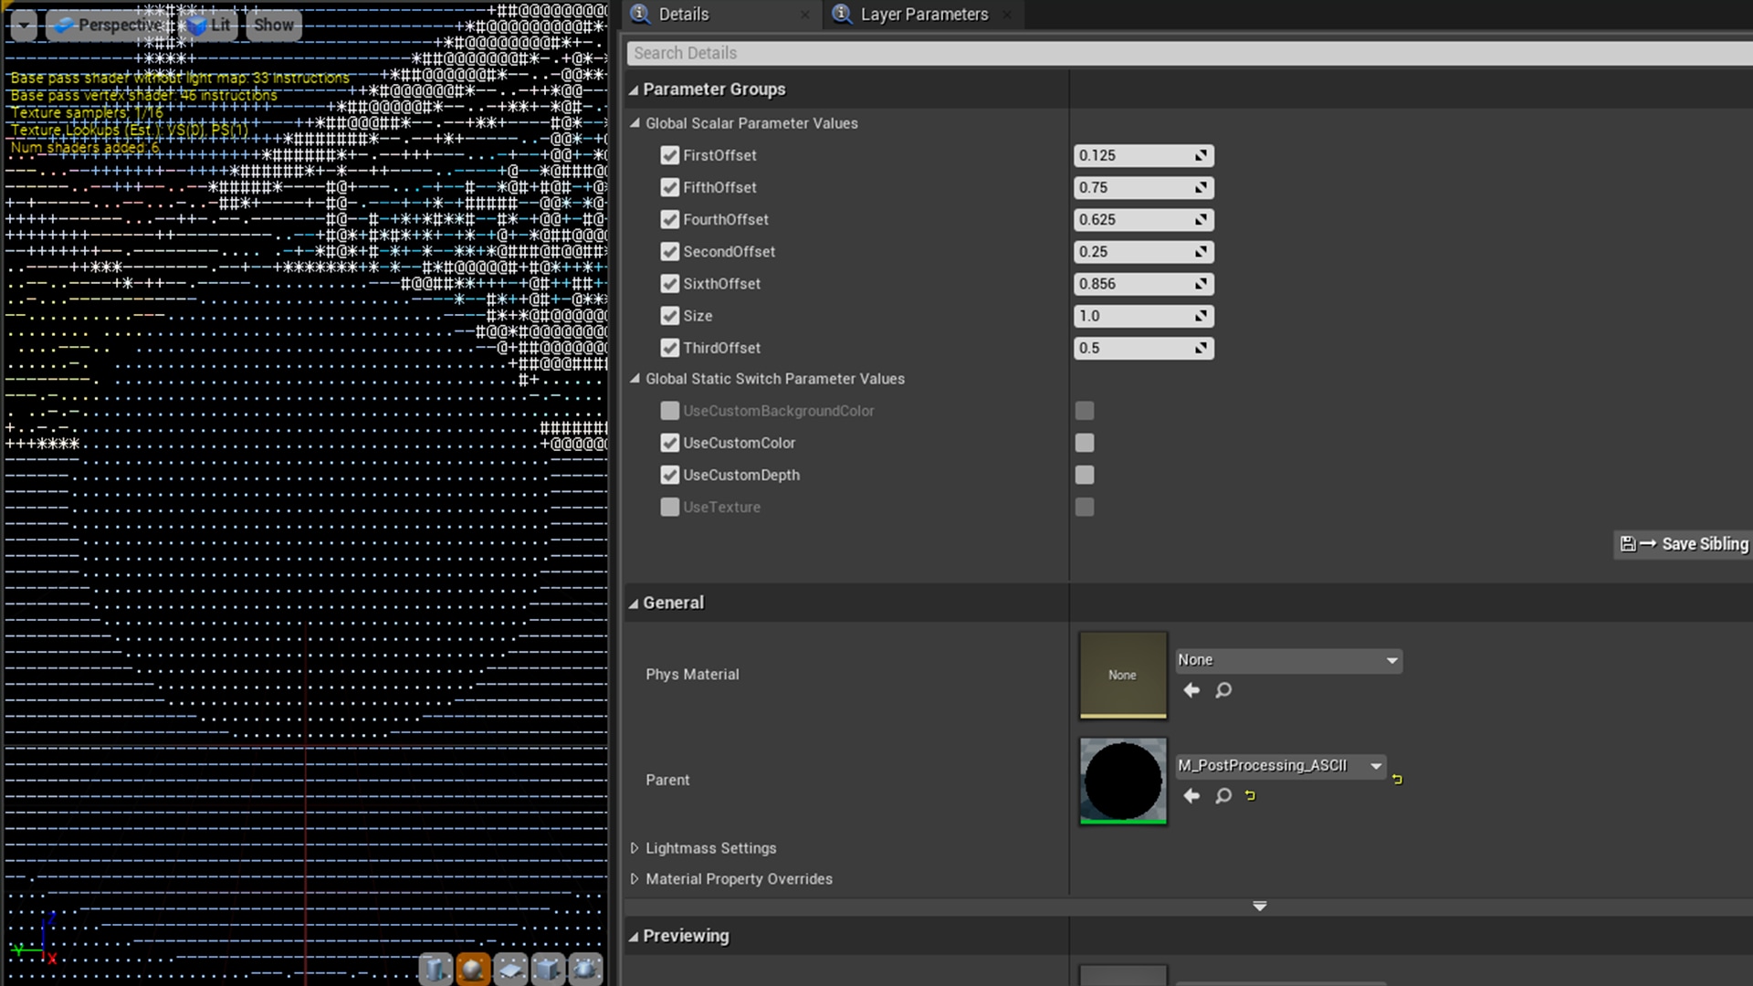Collapse the Global Scalar Parameter Values section
Image resolution: width=1753 pixels, height=986 pixels.
636,123
